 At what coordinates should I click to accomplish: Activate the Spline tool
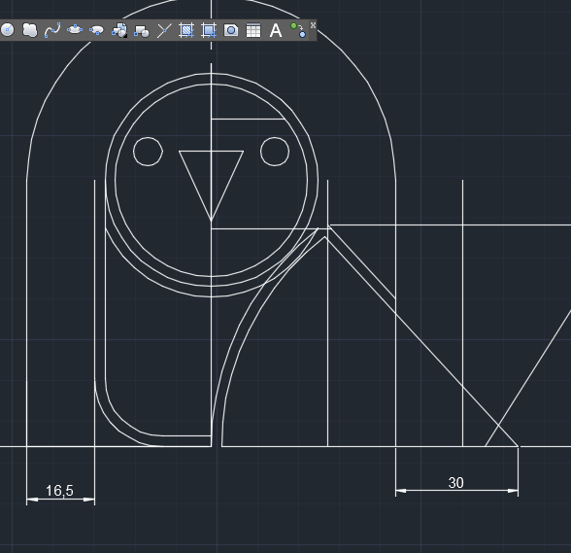point(52,30)
